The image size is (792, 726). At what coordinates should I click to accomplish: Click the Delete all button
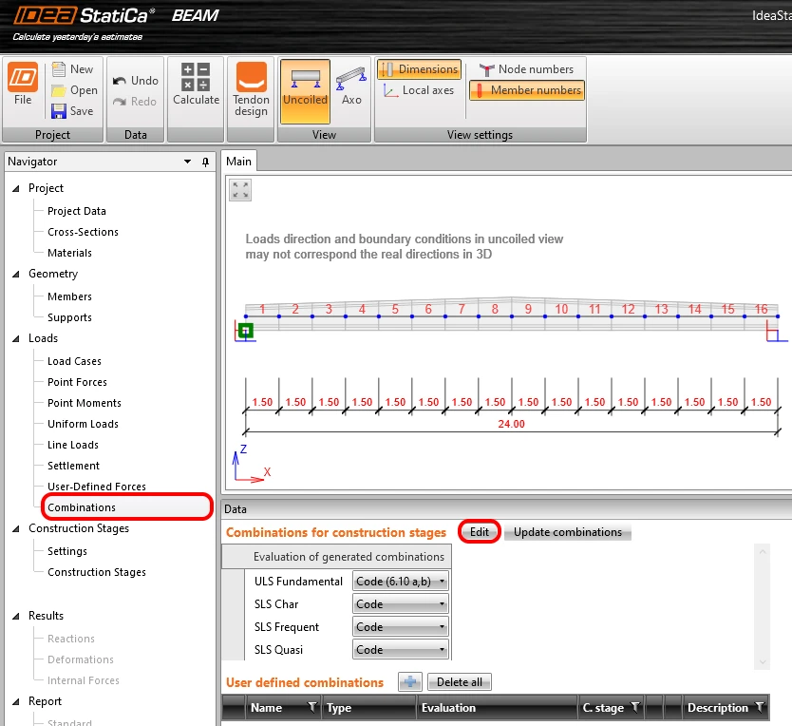[459, 682]
